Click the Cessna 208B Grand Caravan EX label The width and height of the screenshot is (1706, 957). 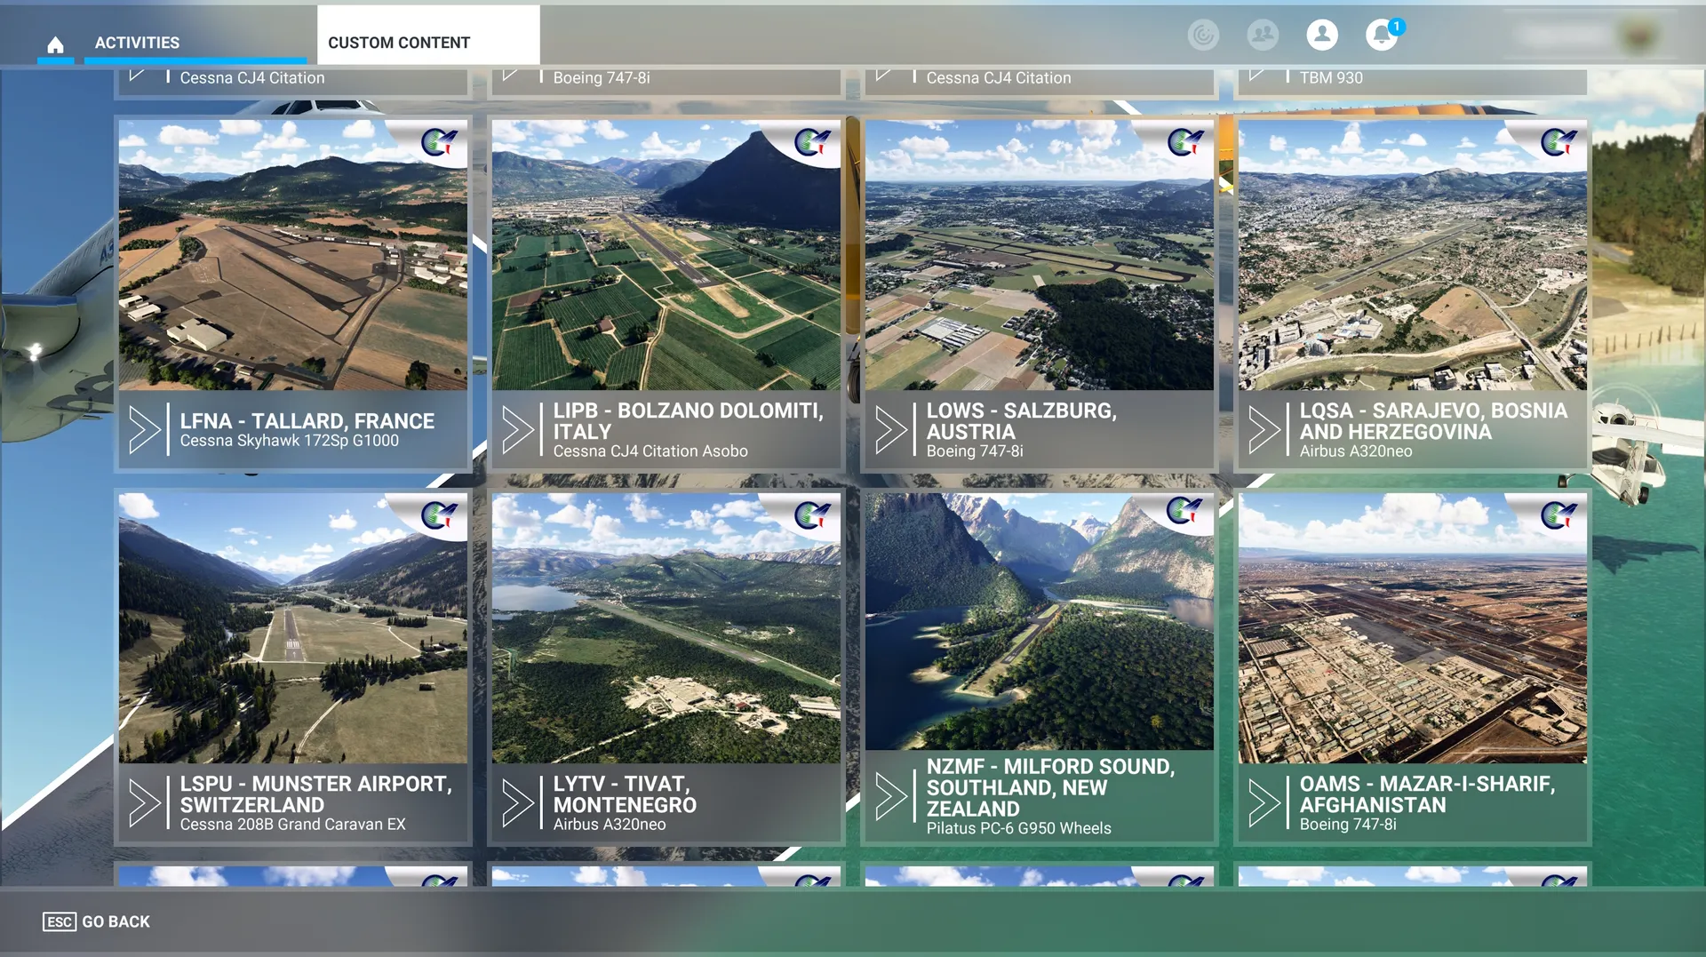coord(293,825)
